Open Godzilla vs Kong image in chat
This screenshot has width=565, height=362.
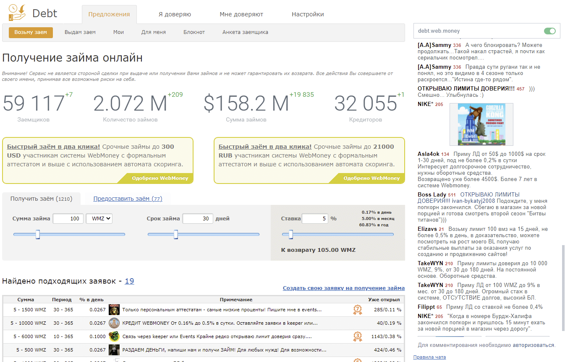click(481, 124)
